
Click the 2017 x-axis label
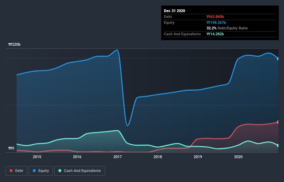click(118, 157)
